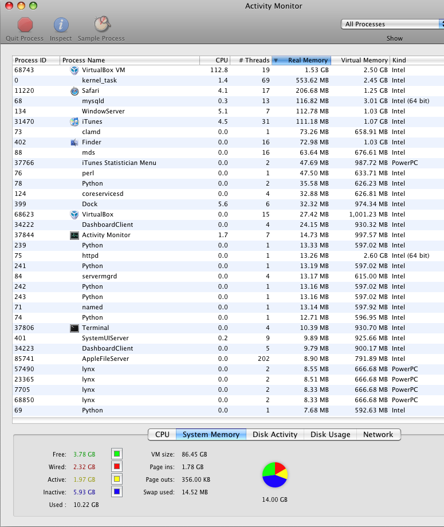Select the WindowServer process row

228,111
